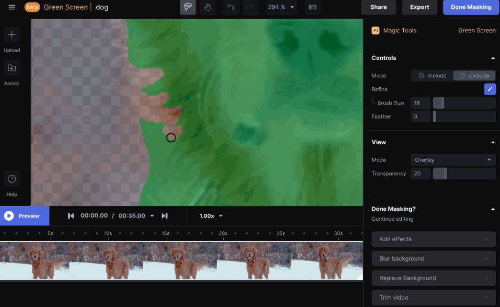Viewport: 500px width, 307px height.
Task: Click the 5s timeline marker
Action: click(x=50, y=233)
